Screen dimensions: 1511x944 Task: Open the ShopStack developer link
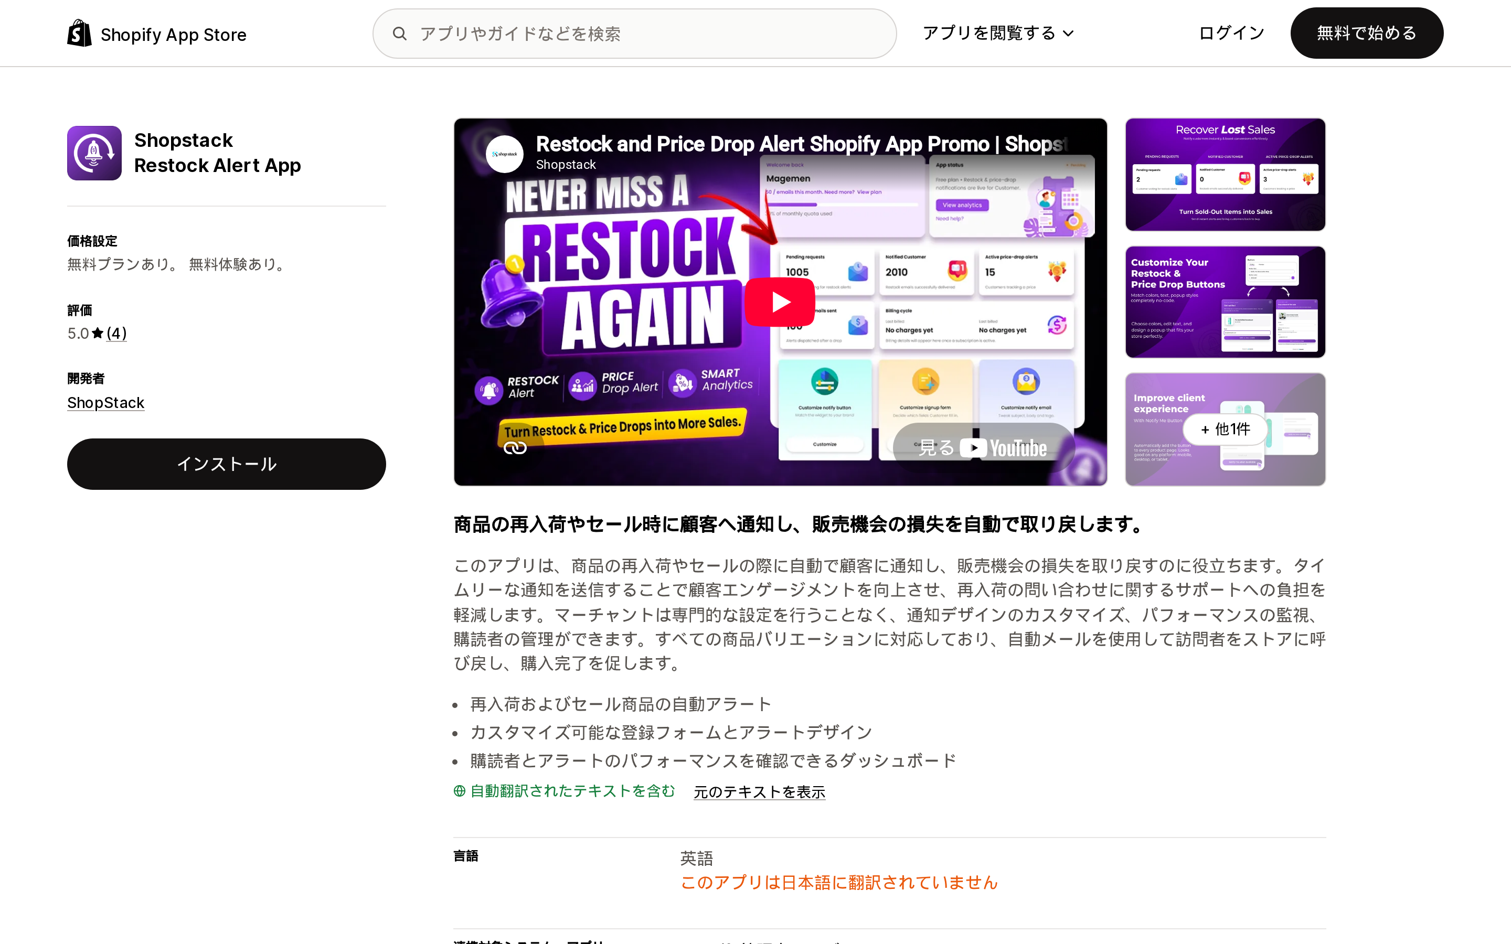coord(105,403)
